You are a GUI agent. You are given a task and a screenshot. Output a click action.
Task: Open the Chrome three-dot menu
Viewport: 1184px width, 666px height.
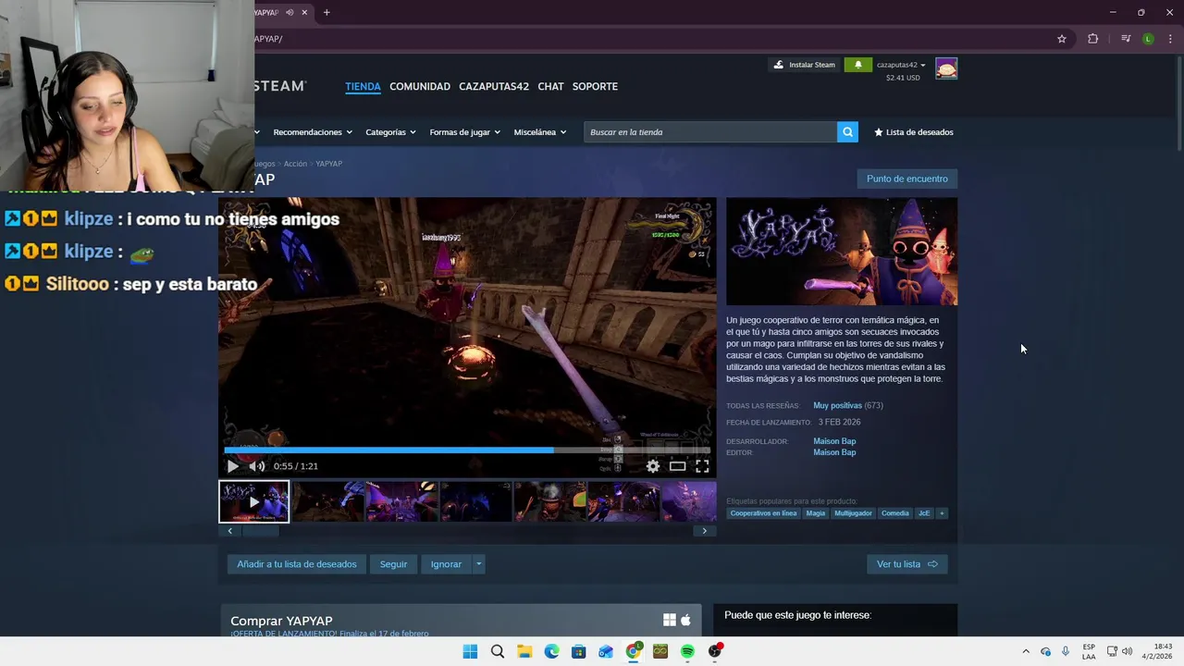pos(1169,39)
